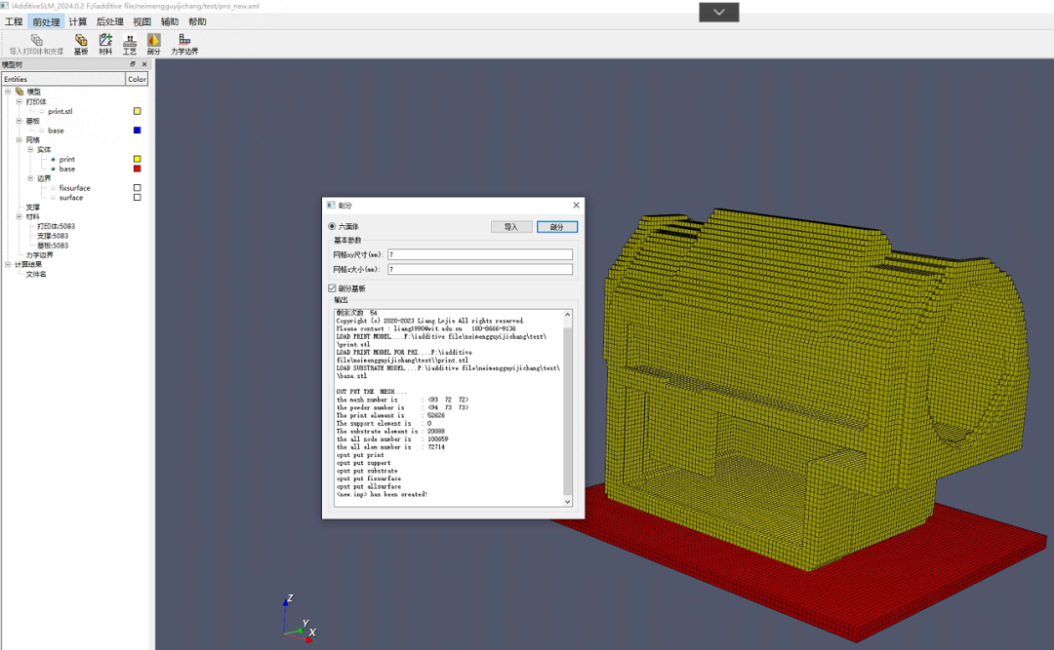1054x650 pixels.
Task: Select the 六面体 radio button
Action: (x=332, y=226)
